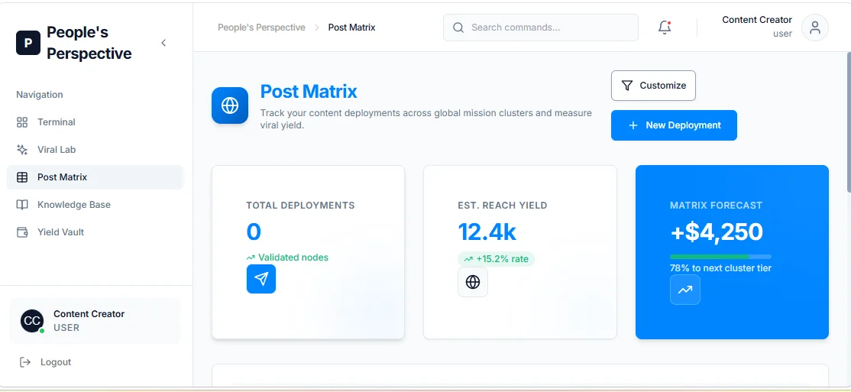Click the page vertical scrollbar

click(x=848, y=122)
